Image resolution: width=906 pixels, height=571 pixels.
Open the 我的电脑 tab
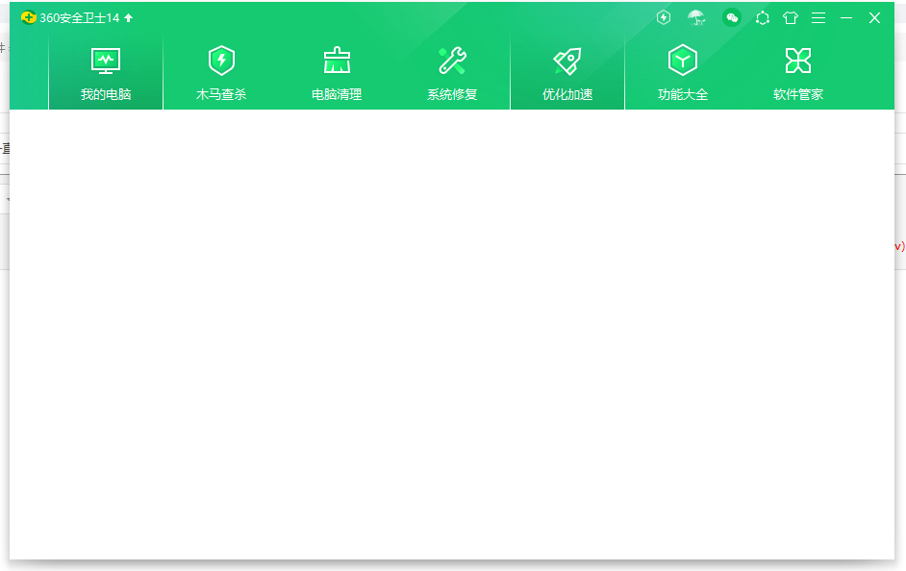click(x=106, y=73)
